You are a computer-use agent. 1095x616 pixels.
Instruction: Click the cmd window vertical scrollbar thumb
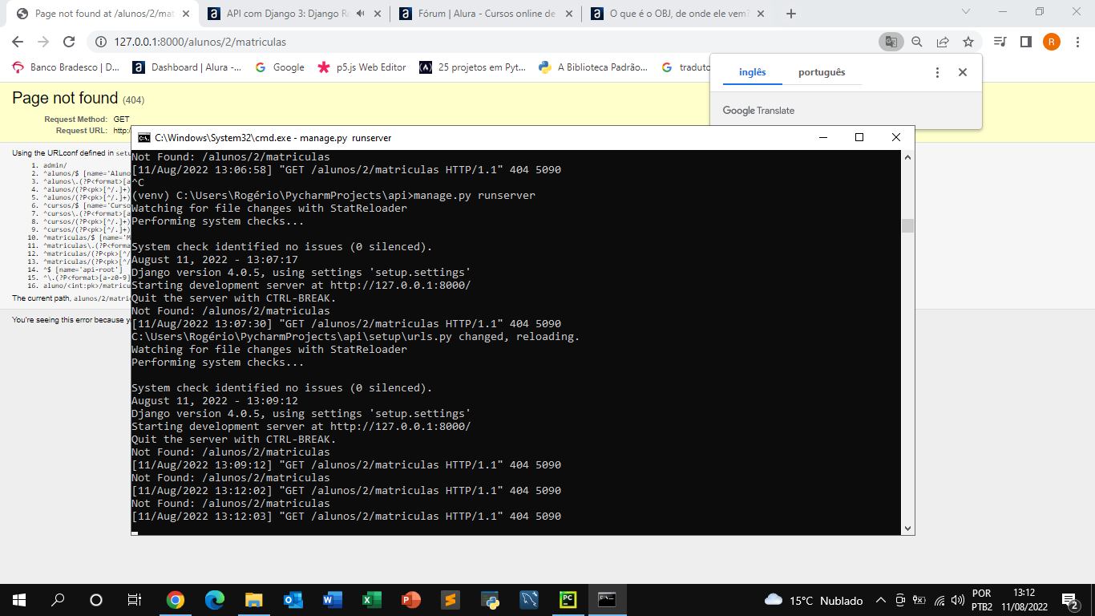pyautogui.click(x=907, y=225)
